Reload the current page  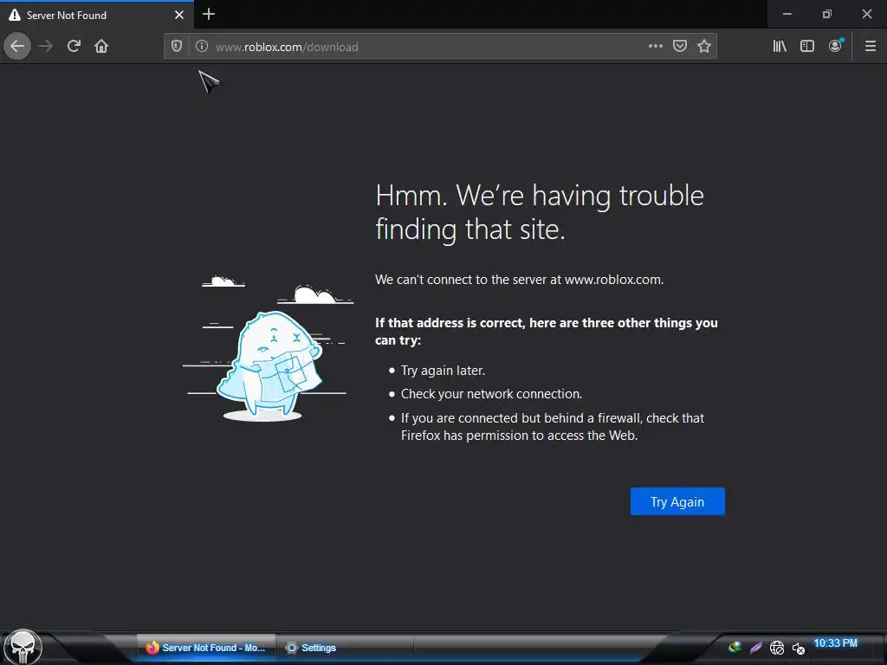pyautogui.click(x=74, y=46)
